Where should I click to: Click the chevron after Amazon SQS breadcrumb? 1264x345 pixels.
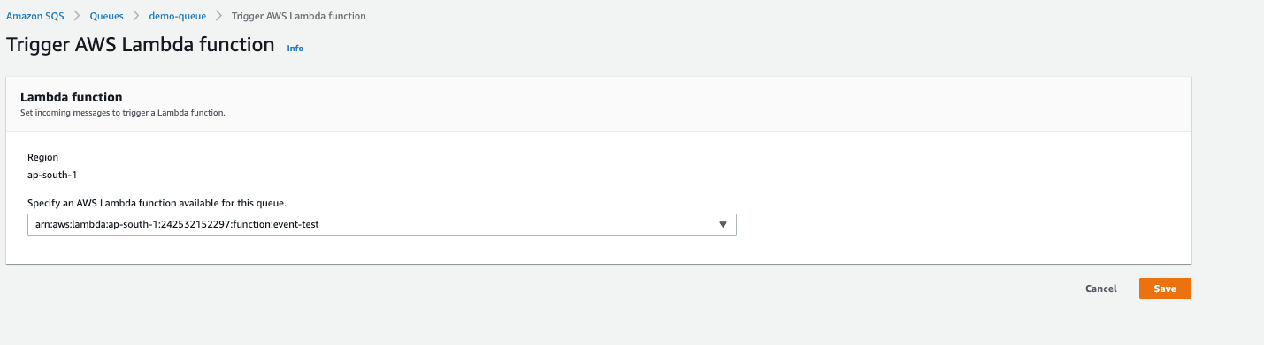(76, 16)
